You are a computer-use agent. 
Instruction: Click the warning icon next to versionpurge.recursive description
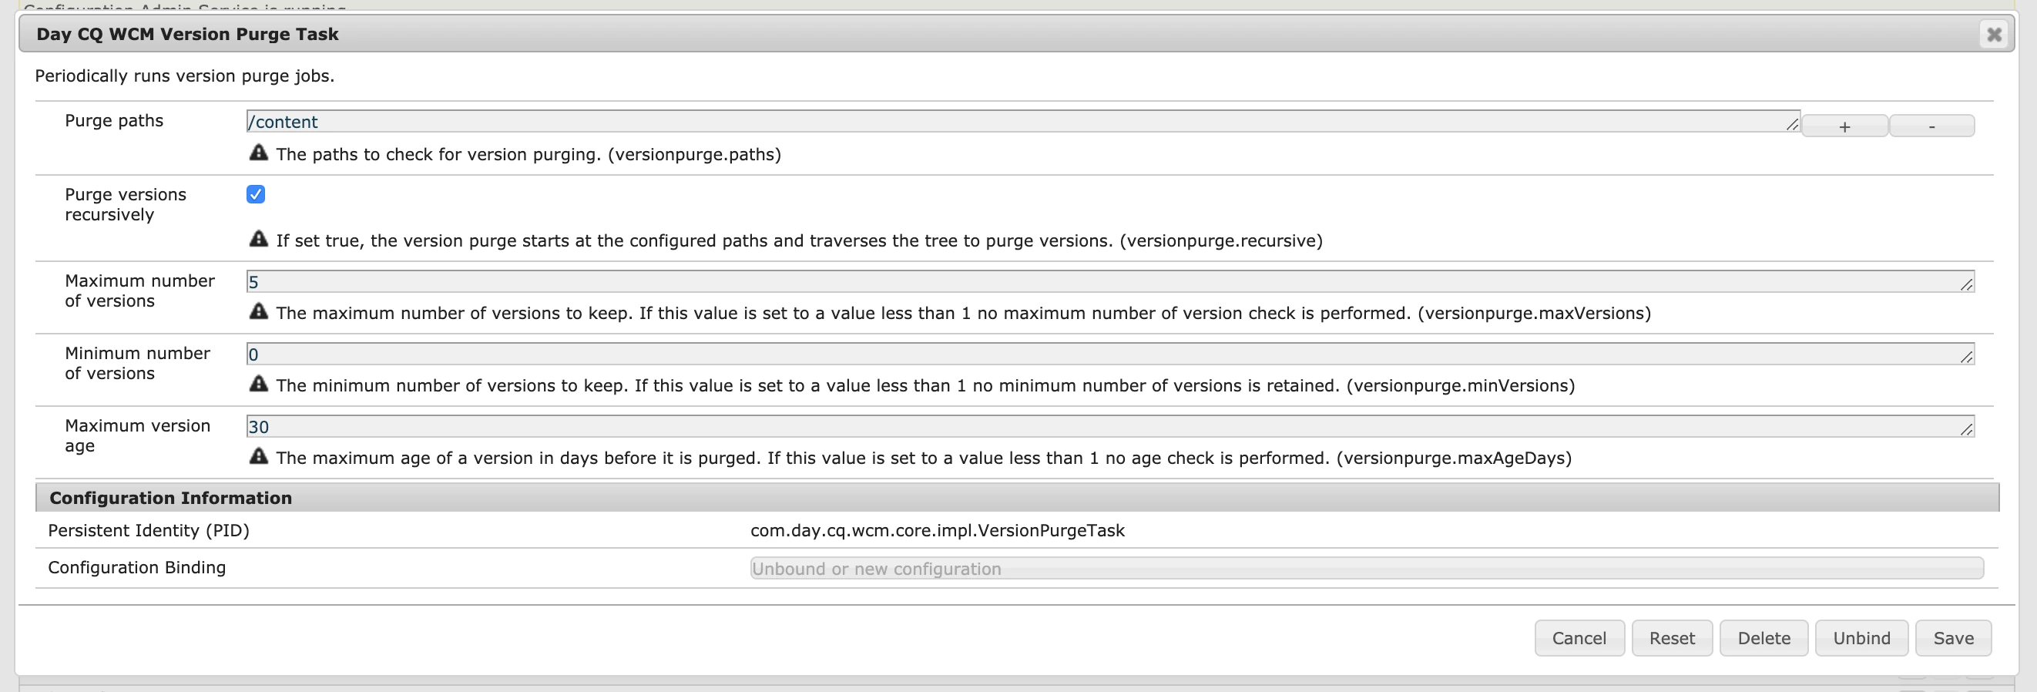pos(259,239)
